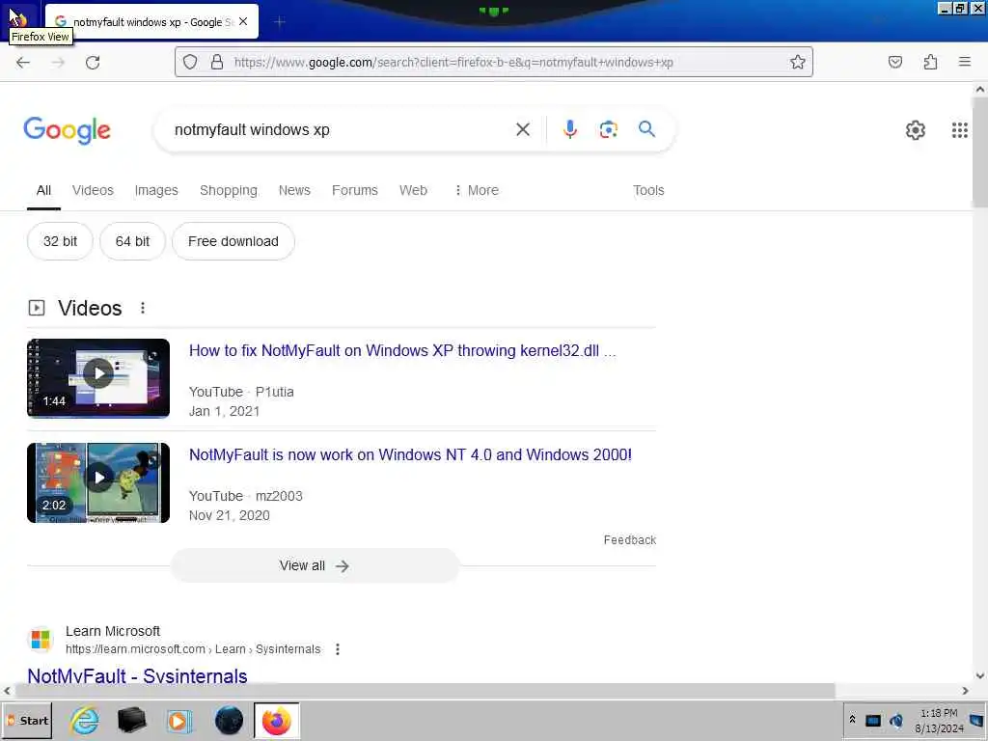Viewport: 988px width, 741px height.
Task: Reload the current page
Action: pos(93,63)
